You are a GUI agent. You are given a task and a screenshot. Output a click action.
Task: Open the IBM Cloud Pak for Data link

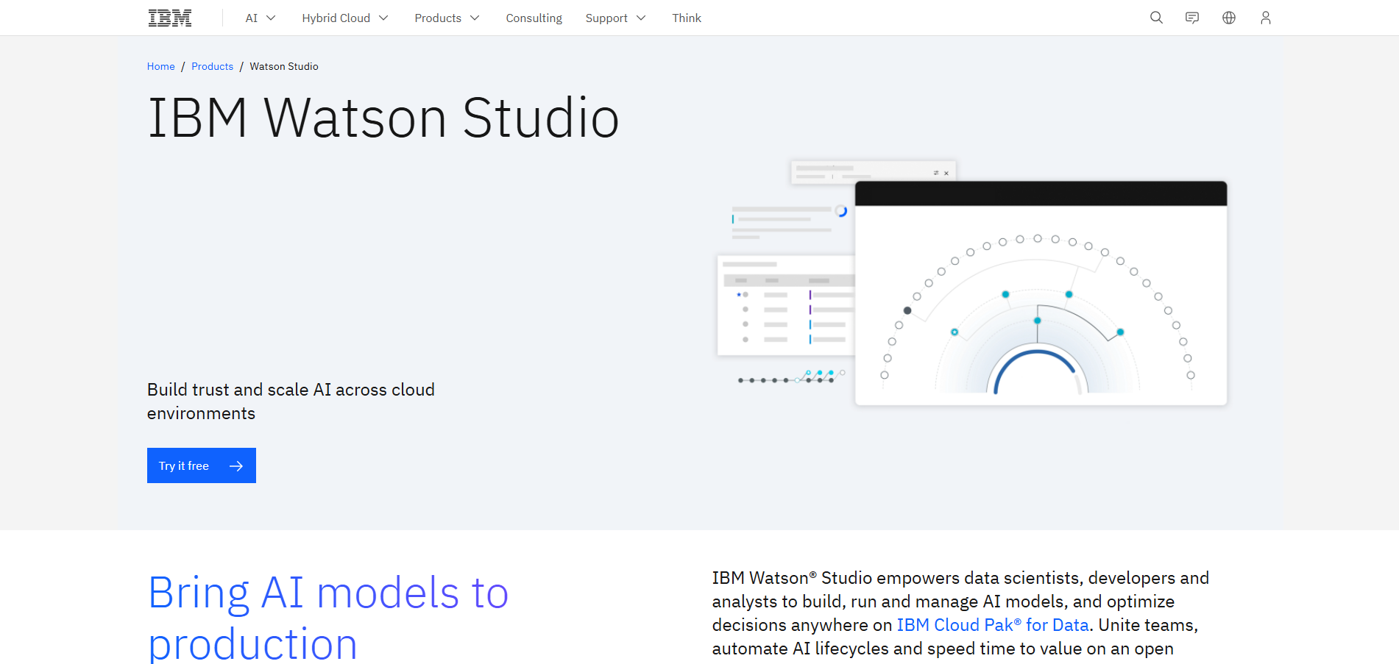[992, 625]
